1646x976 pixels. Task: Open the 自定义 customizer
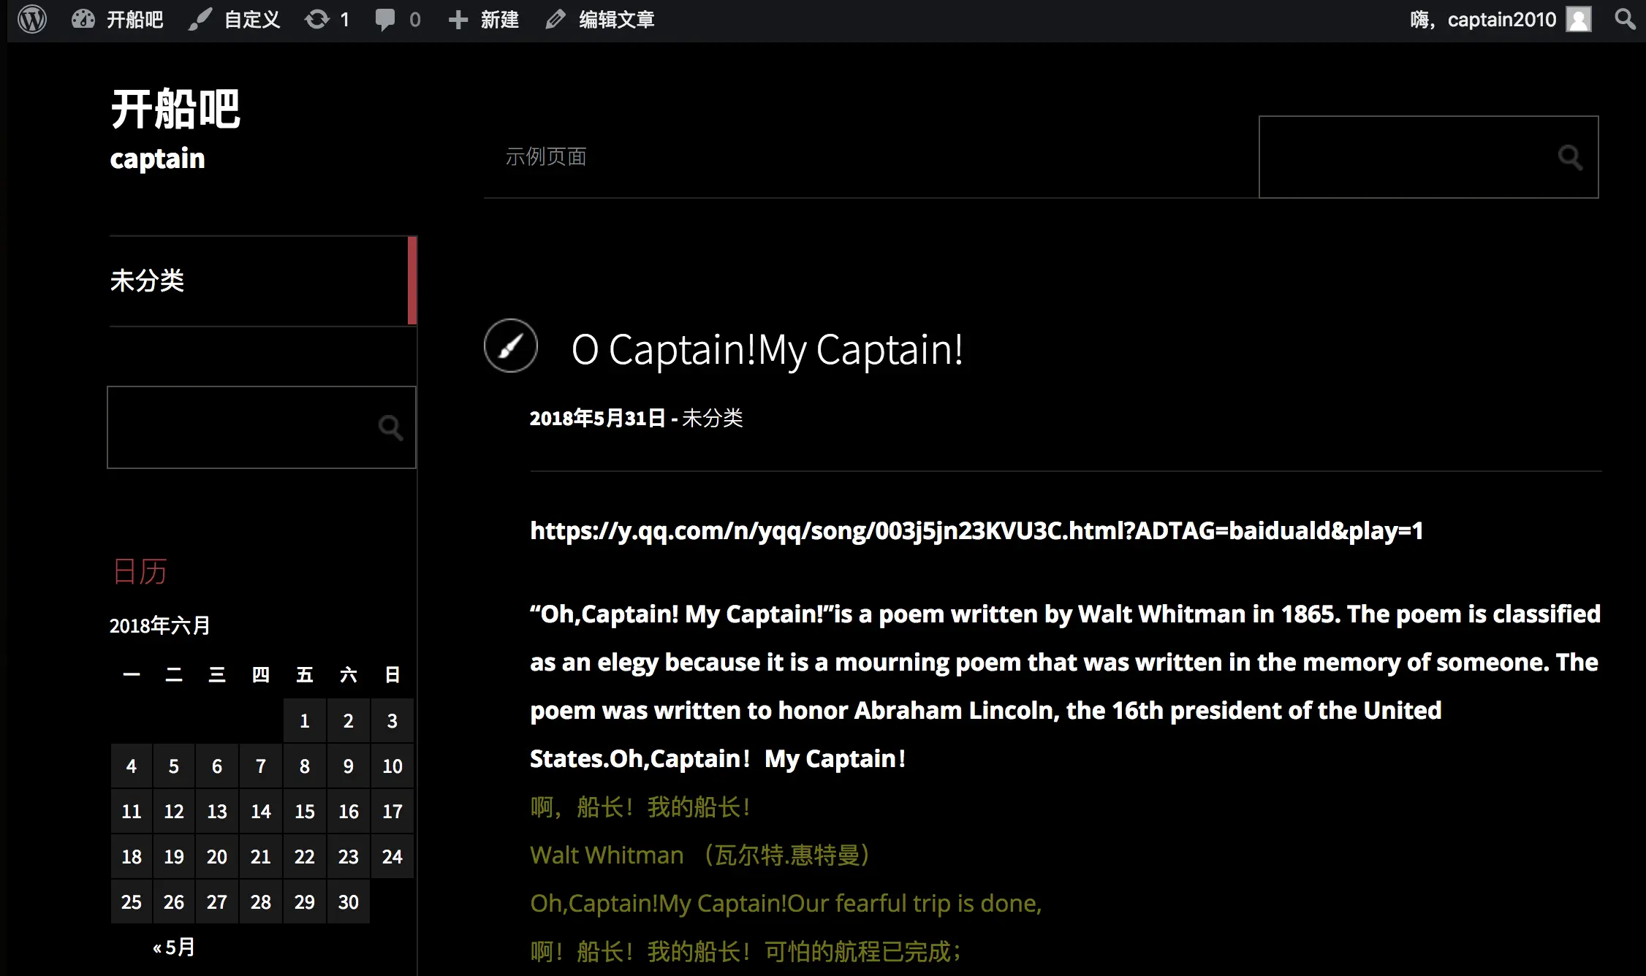click(x=235, y=19)
